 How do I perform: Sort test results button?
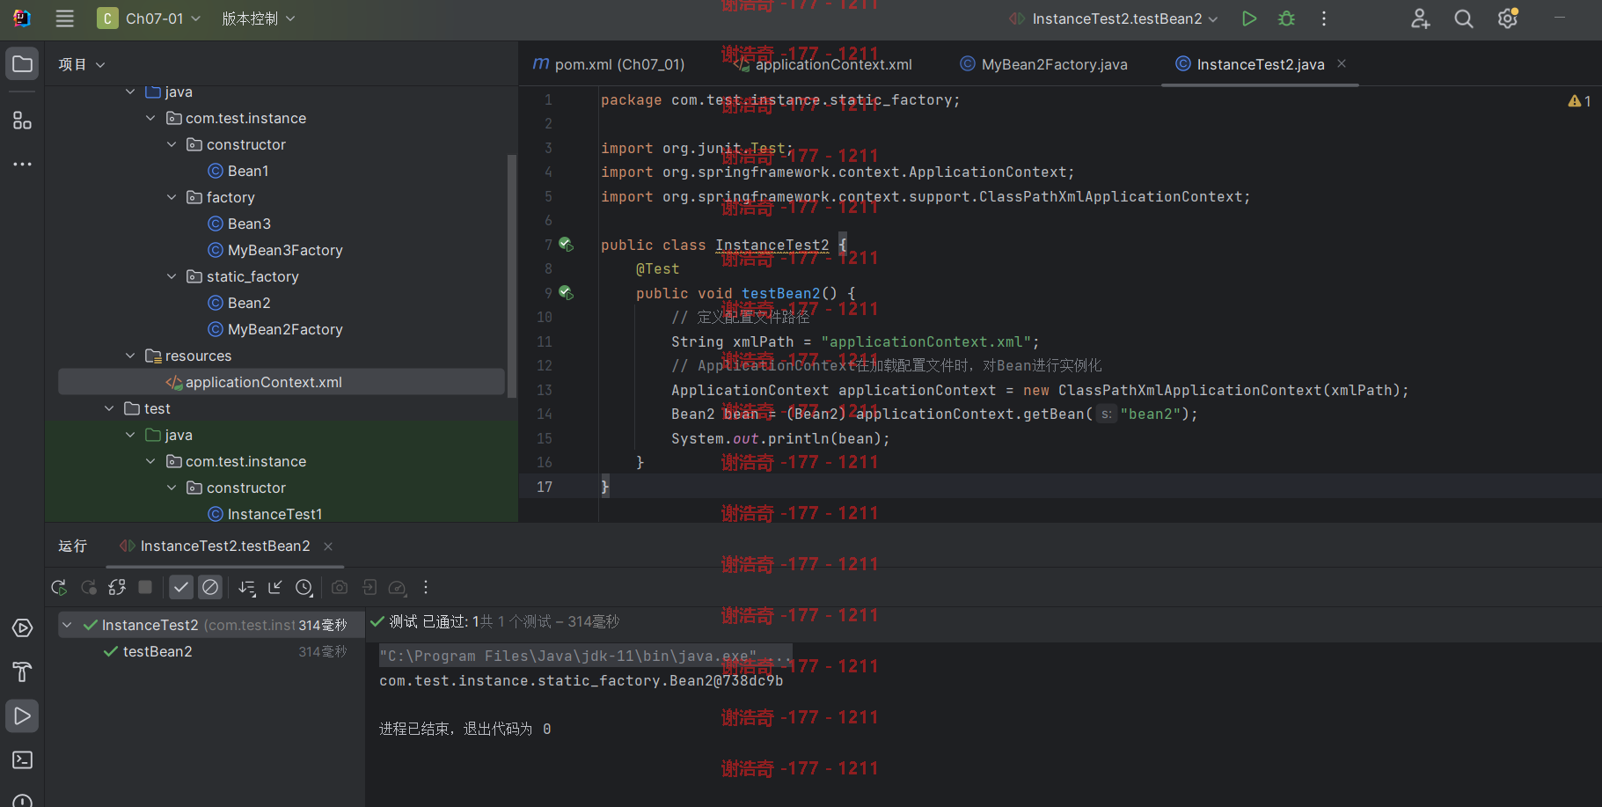click(247, 587)
